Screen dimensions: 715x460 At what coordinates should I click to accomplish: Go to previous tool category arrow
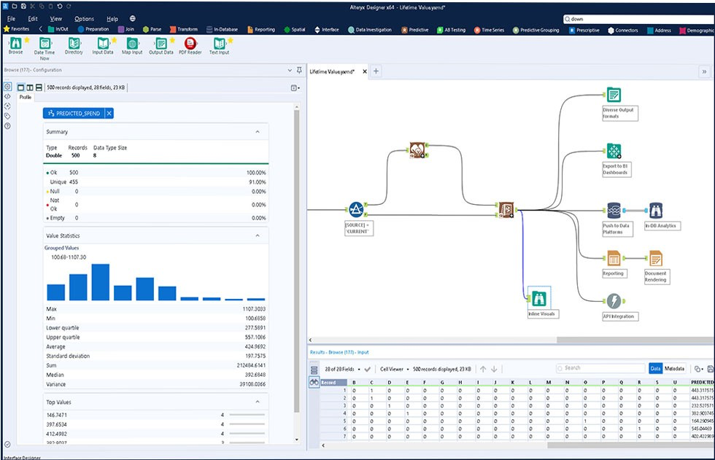pyautogui.click(x=41, y=29)
